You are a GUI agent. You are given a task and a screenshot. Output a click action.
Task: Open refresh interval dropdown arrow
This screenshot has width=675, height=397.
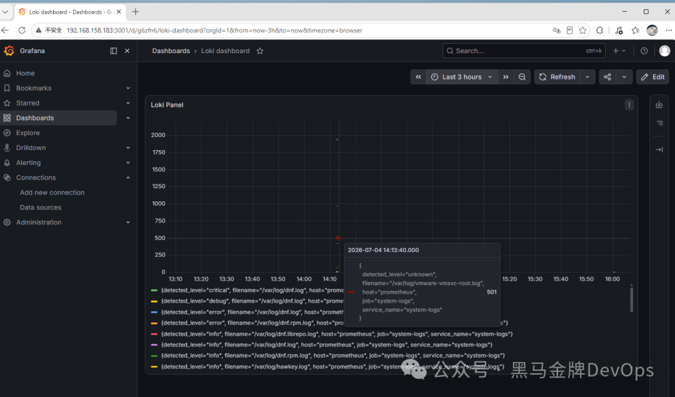point(587,77)
